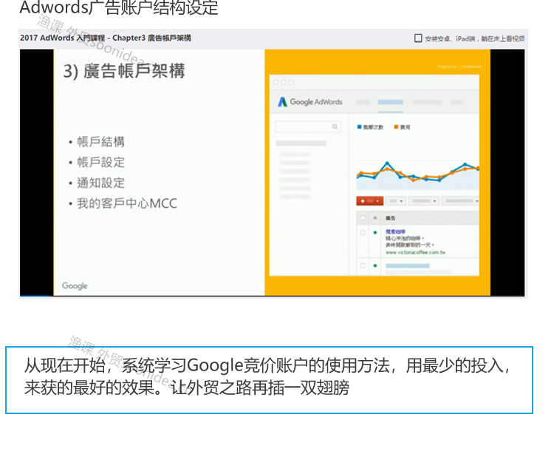Click the 帳戶結構 bullet

pos(100,142)
